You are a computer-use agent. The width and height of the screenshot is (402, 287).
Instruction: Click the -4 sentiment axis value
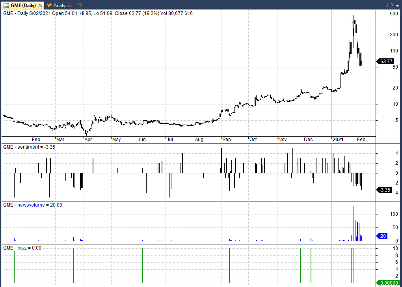point(396,193)
